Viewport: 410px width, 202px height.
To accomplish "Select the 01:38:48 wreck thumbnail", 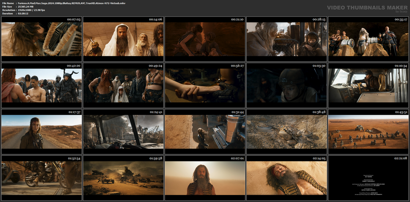I will point(287,132).
